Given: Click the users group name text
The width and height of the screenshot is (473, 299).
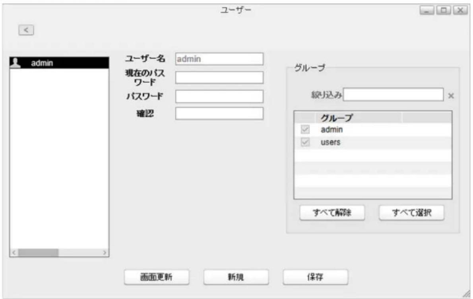Looking at the screenshot, I should (x=330, y=142).
